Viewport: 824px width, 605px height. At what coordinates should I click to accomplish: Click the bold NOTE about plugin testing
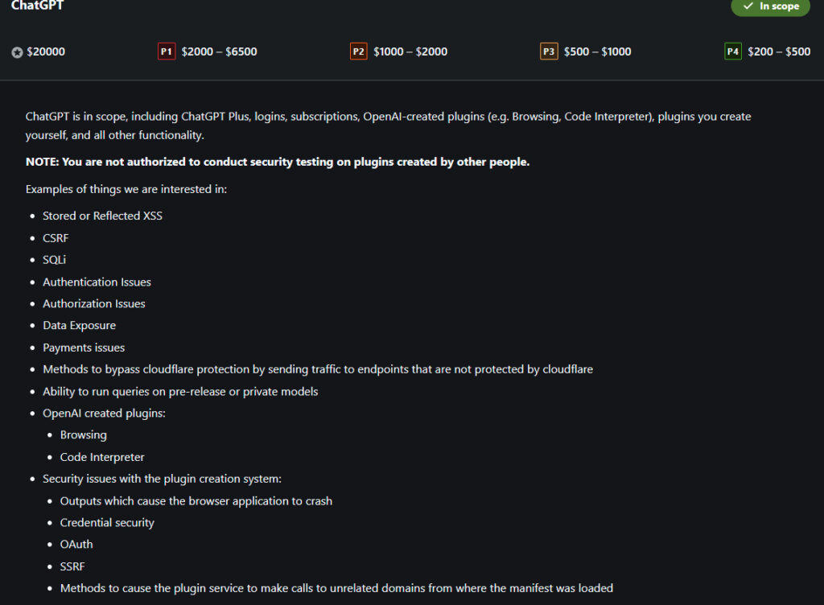point(278,162)
